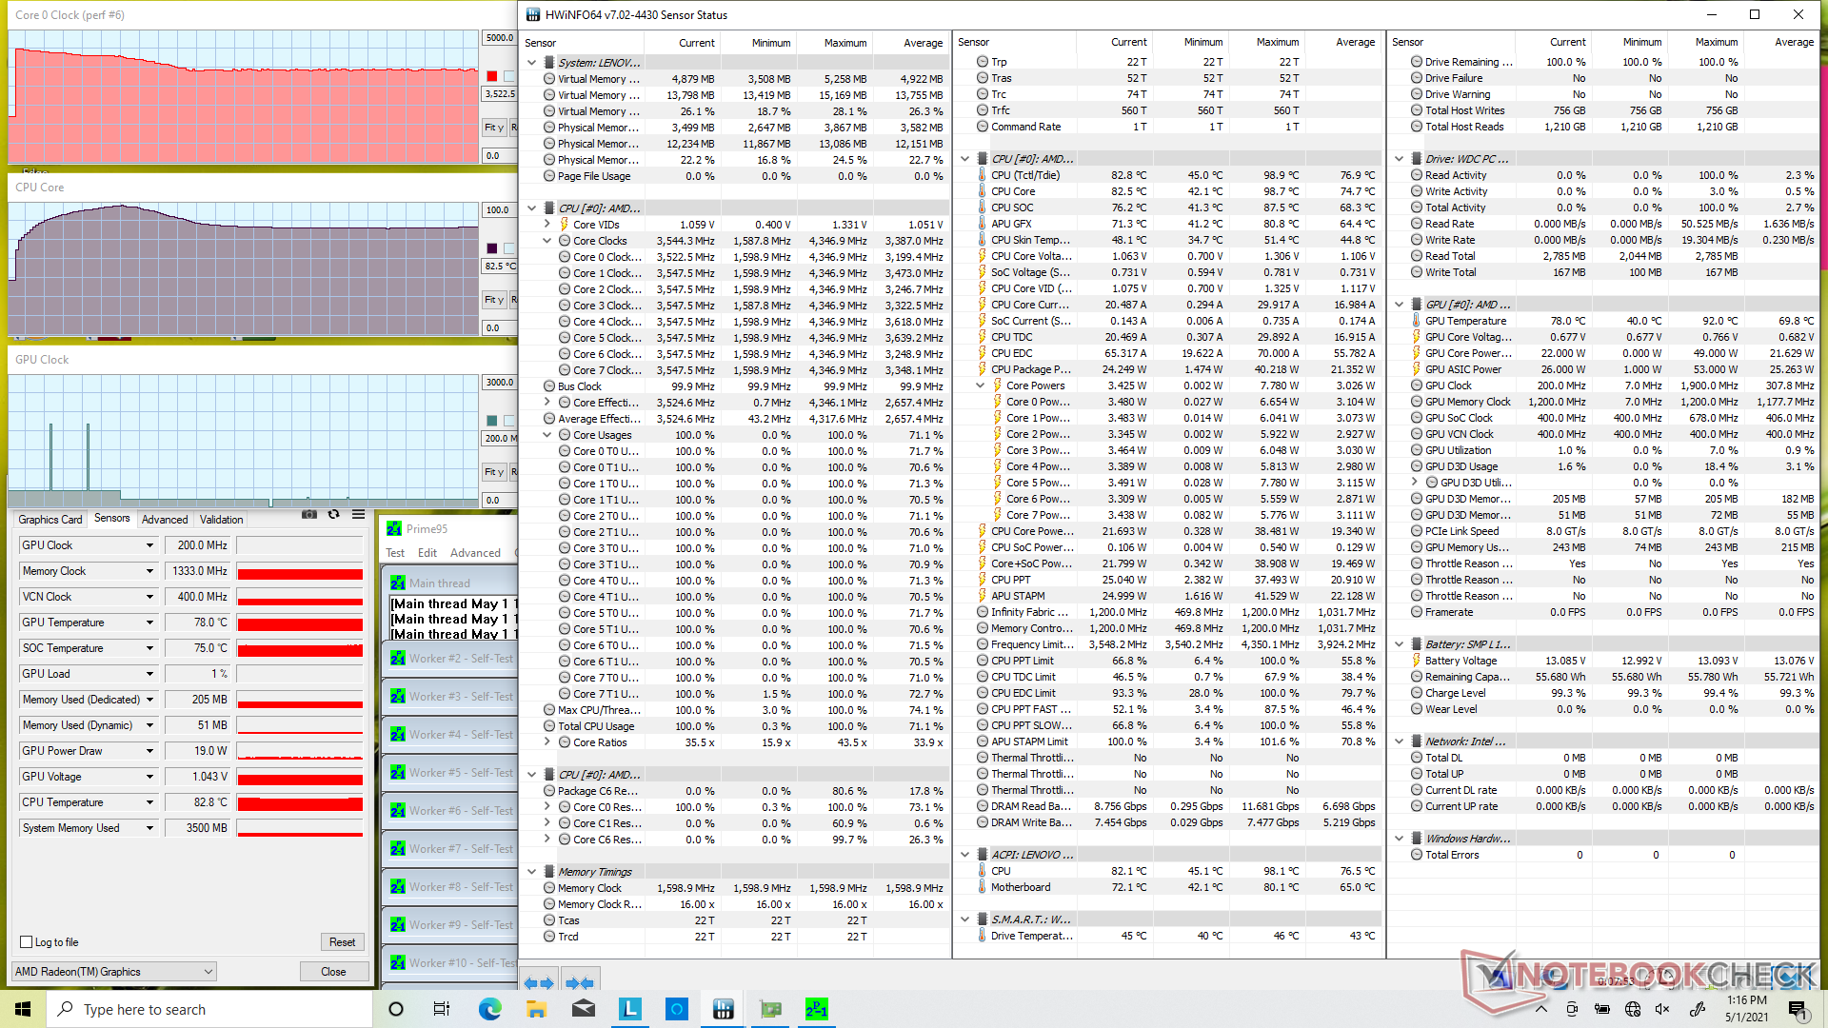Click HWiNFO shrink columns arrows button

point(579,982)
